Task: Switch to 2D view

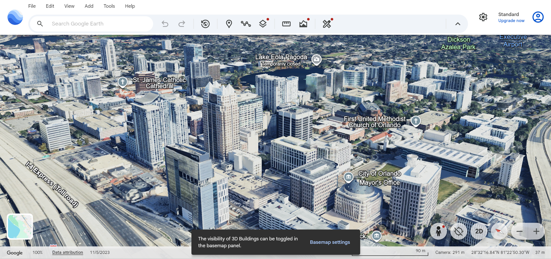Action: pos(478,231)
